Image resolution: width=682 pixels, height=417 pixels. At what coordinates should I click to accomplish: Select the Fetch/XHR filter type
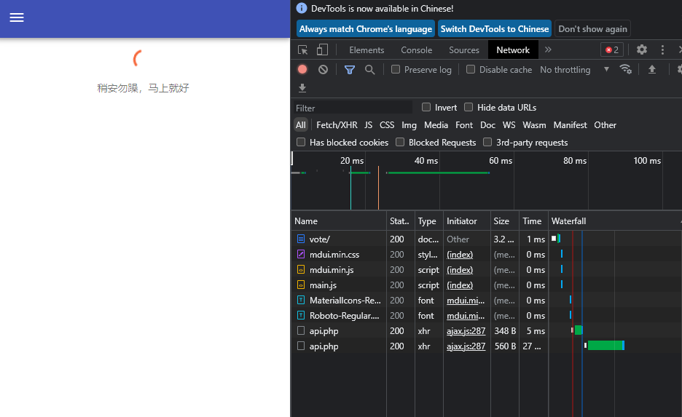coord(337,125)
